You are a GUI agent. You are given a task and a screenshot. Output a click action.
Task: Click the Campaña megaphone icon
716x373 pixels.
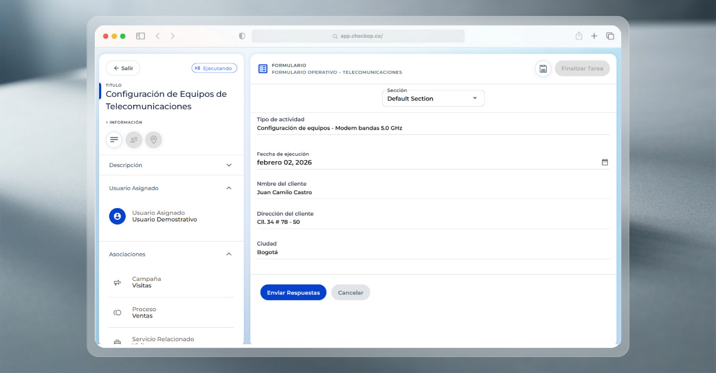(117, 283)
